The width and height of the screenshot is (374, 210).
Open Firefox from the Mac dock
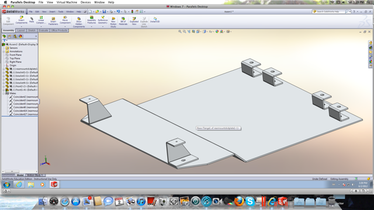pos(239,201)
